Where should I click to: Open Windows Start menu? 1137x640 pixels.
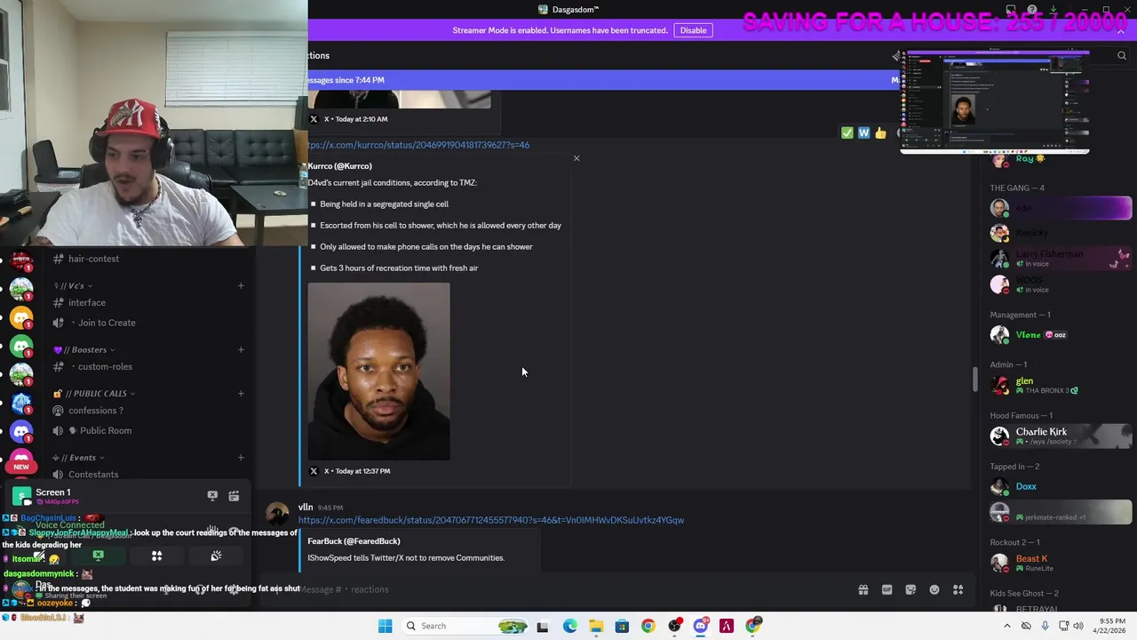coord(385,626)
